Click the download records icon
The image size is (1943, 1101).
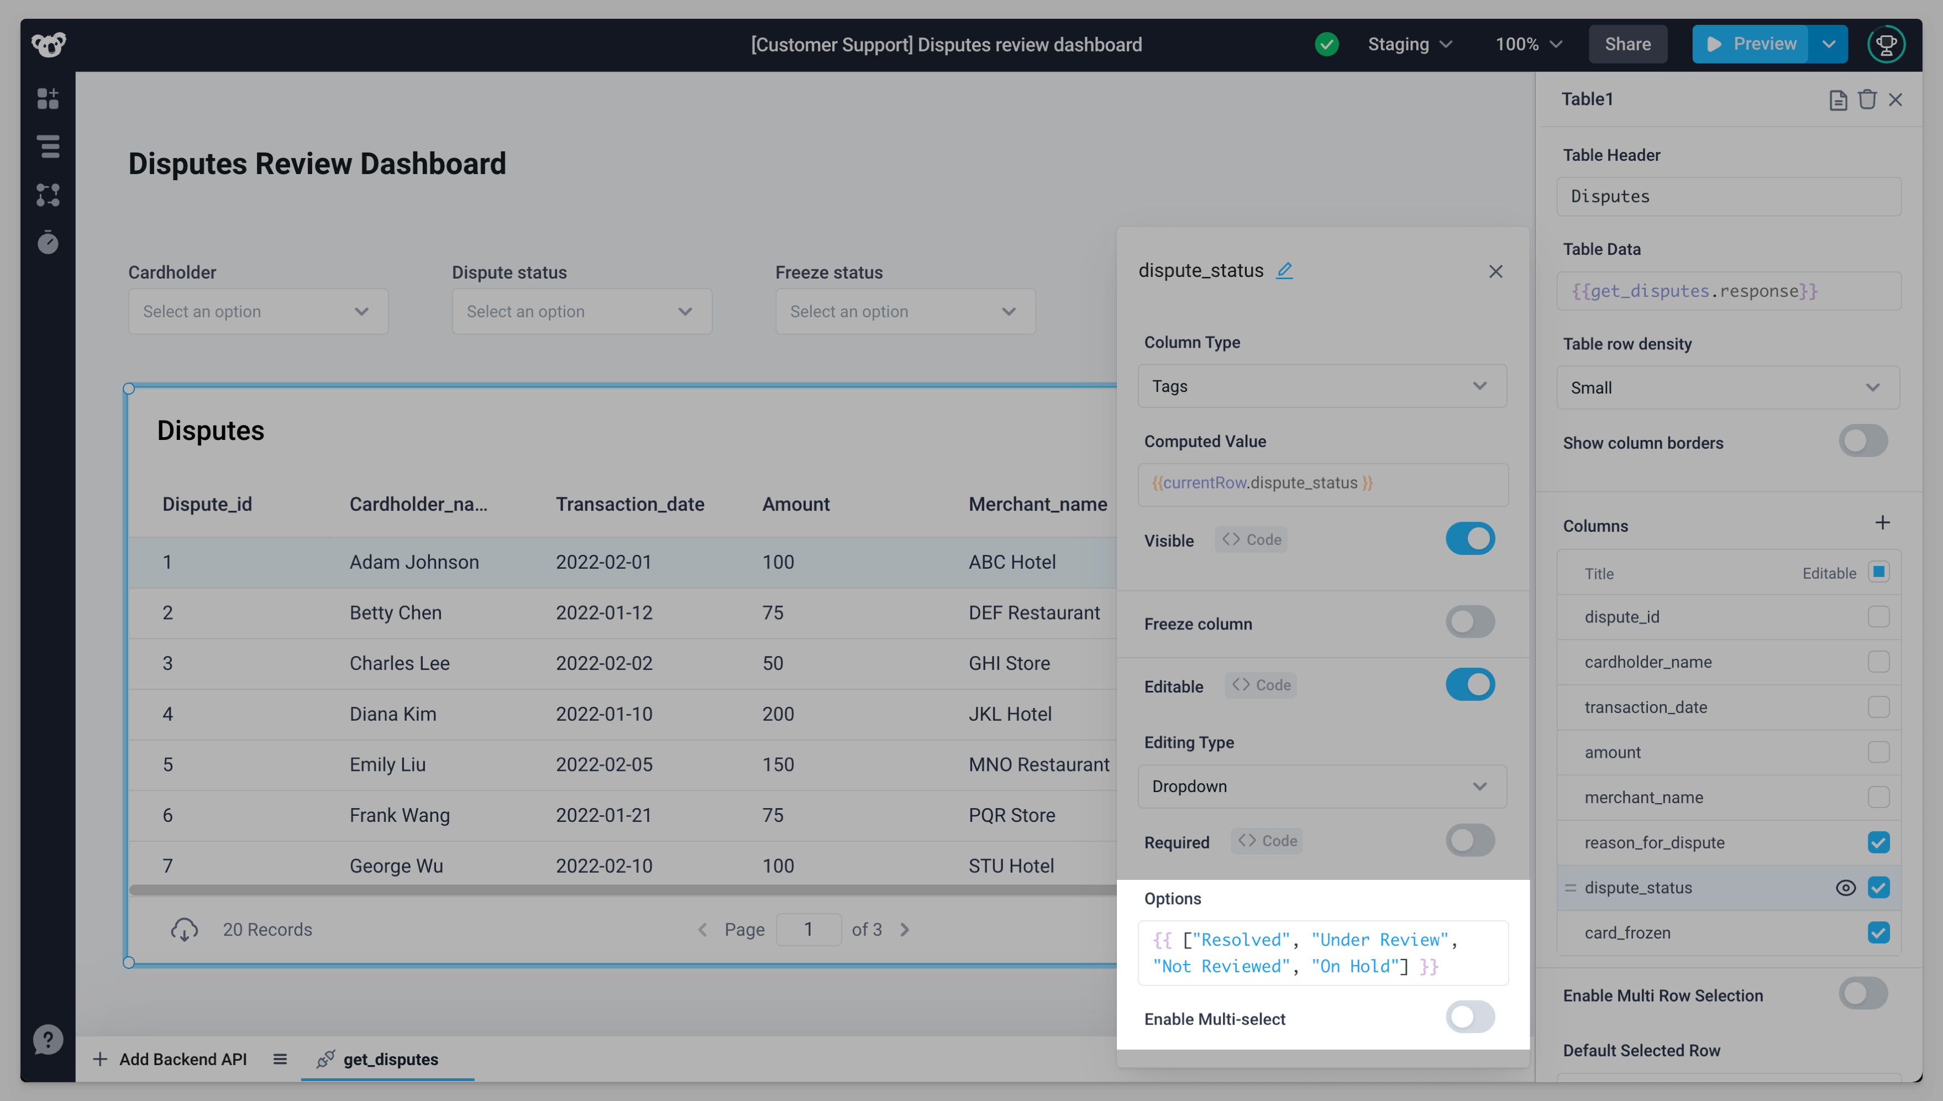(x=185, y=929)
